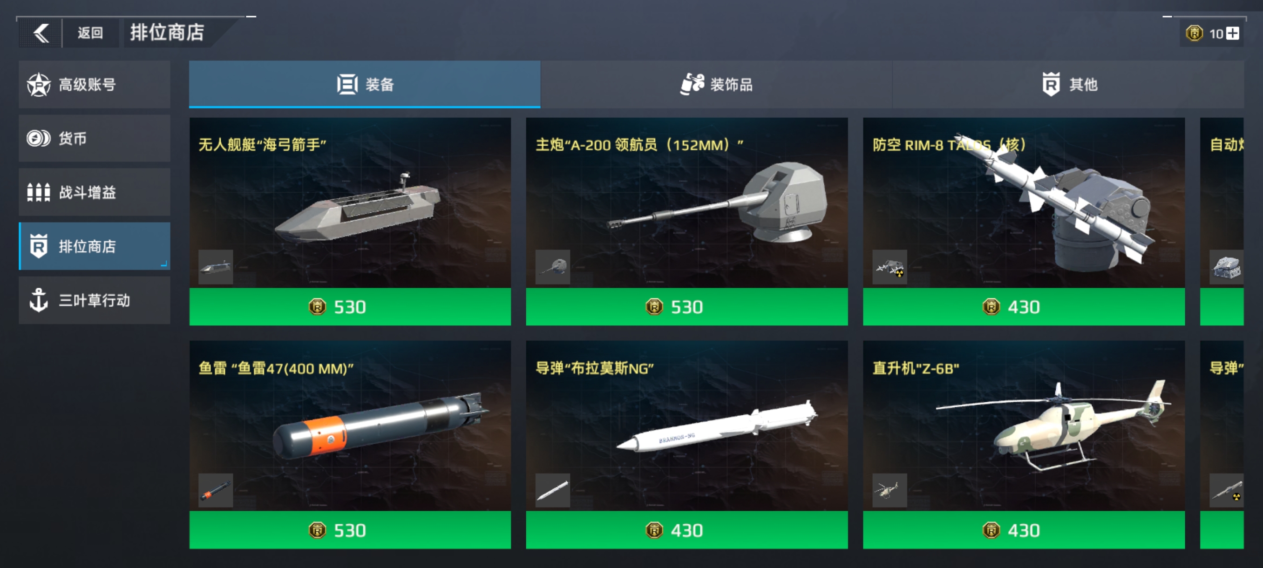Image resolution: width=1263 pixels, height=568 pixels.
Task: Click the BrahMos NG missile thumbnail icon
Action: [x=552, y=491]
